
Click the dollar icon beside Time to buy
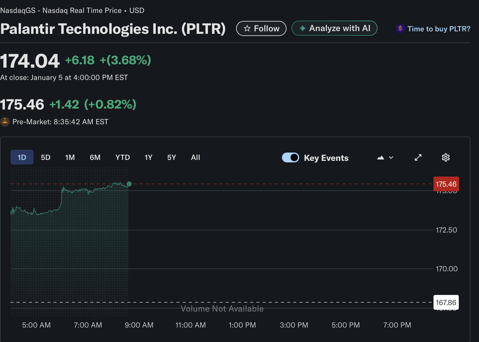point(400,29)
